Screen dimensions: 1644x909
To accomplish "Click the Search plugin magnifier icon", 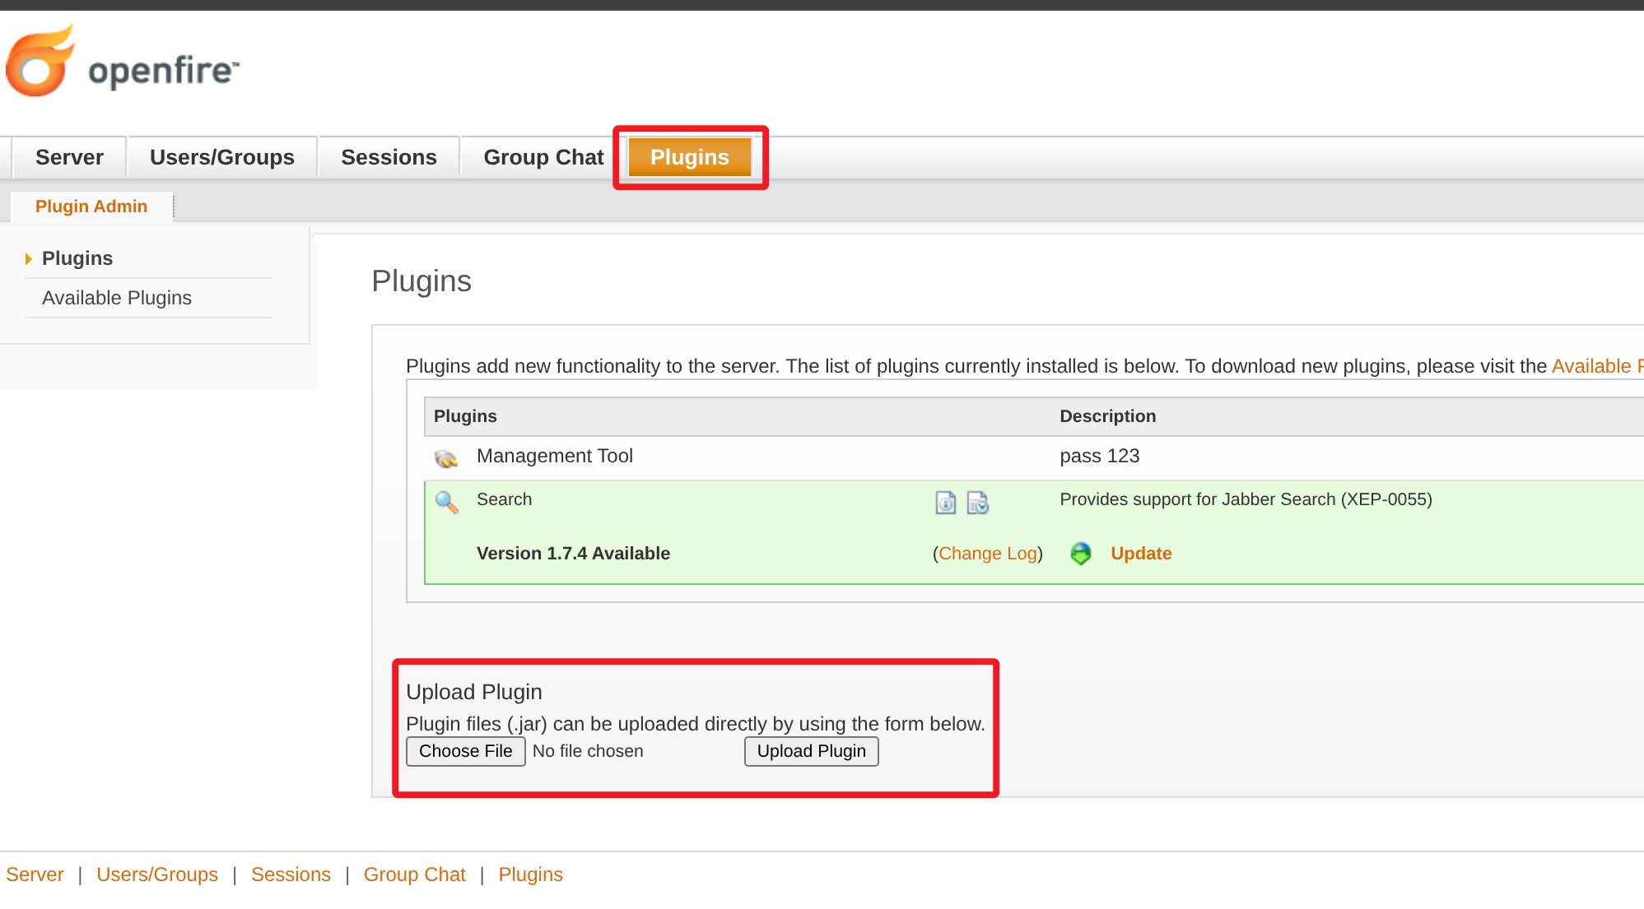I will point(446,502).
